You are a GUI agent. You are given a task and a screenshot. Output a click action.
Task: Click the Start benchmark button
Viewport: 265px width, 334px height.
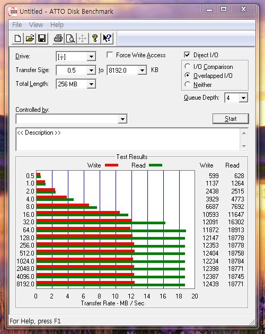coord(231,119)
